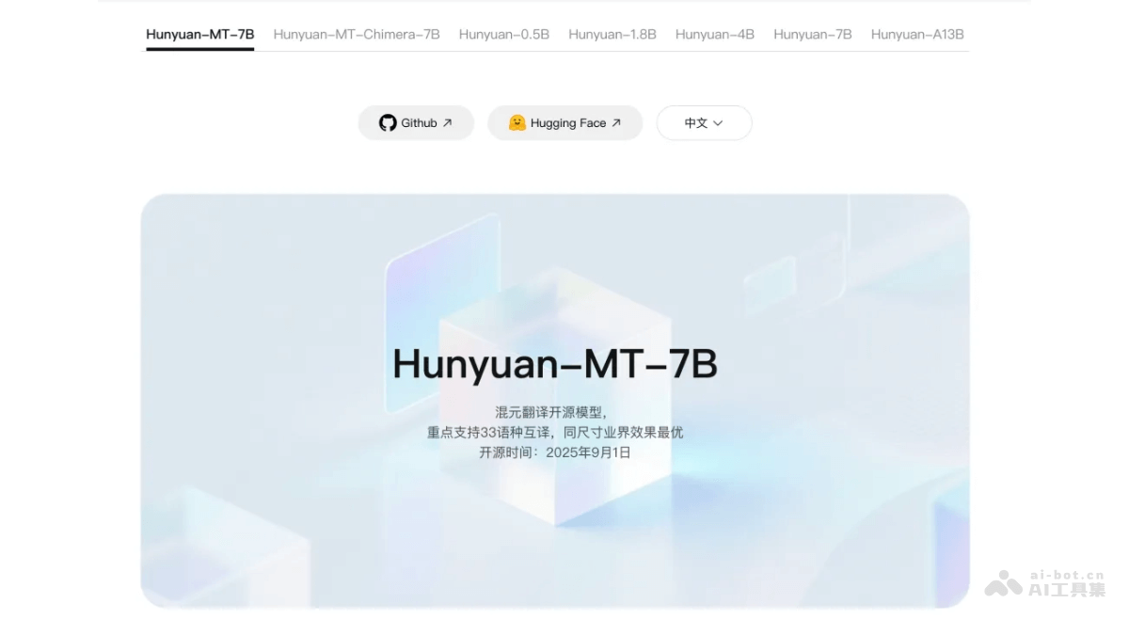Screen dimensions: 1129x635
Task: Open the 中文 language dropdown
Action: 704,123
